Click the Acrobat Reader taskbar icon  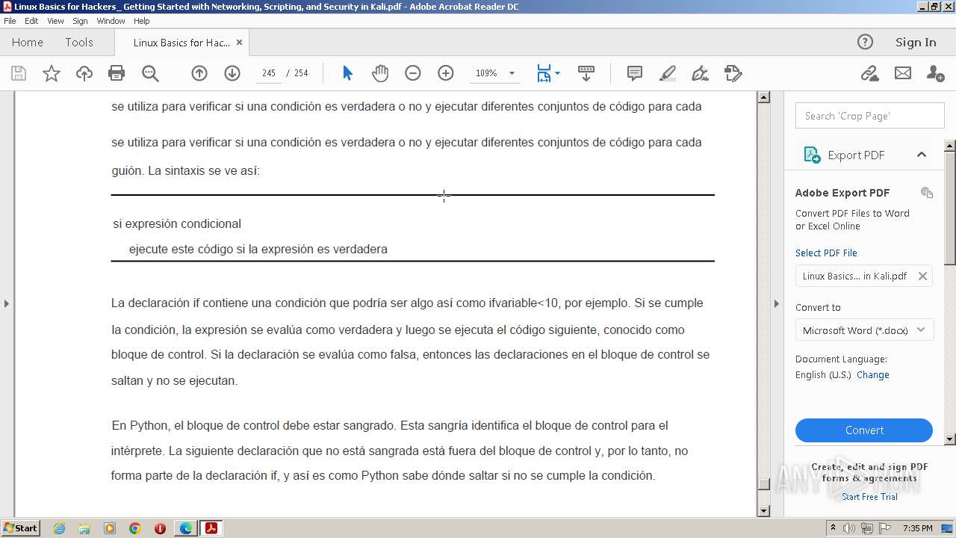coord(211,528)
